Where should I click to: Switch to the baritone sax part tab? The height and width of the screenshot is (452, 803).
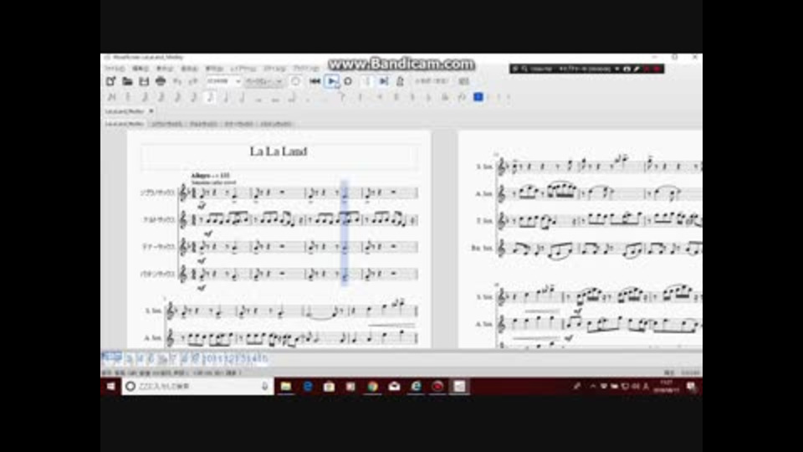(276, 124)
